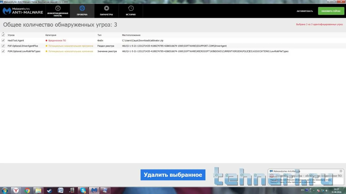Uncheck the PUP.Optional.DriverAgentPlus checkbox
346x194 pixels.
[3, 46]
